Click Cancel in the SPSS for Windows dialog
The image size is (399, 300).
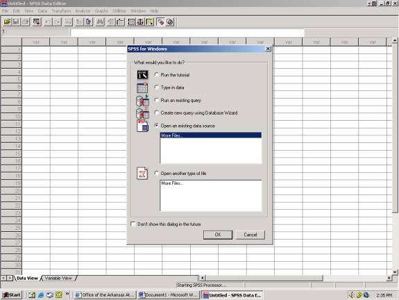(251, 235)
